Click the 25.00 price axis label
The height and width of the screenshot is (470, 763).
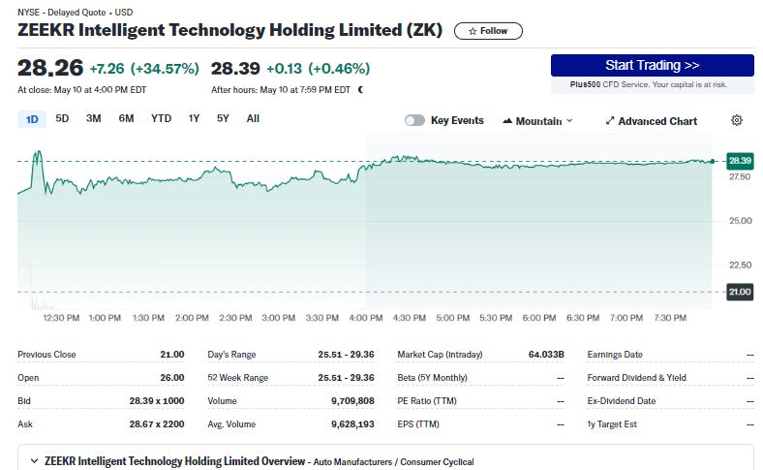point(740,221)
